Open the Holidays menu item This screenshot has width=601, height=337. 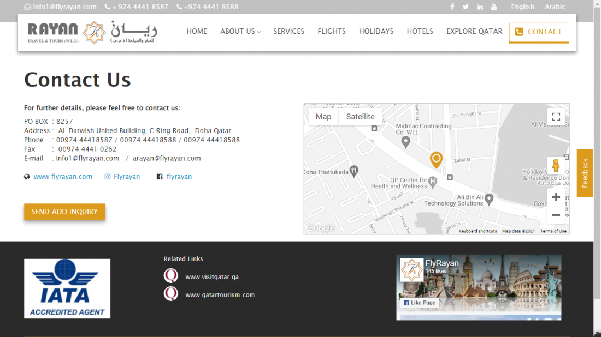coord(376,32)
